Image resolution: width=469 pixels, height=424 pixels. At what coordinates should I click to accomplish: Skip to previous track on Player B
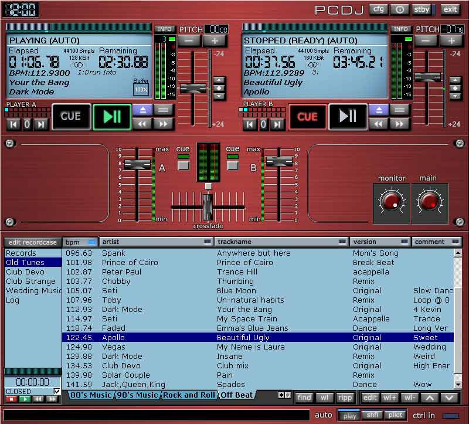(x=250, y=124)
